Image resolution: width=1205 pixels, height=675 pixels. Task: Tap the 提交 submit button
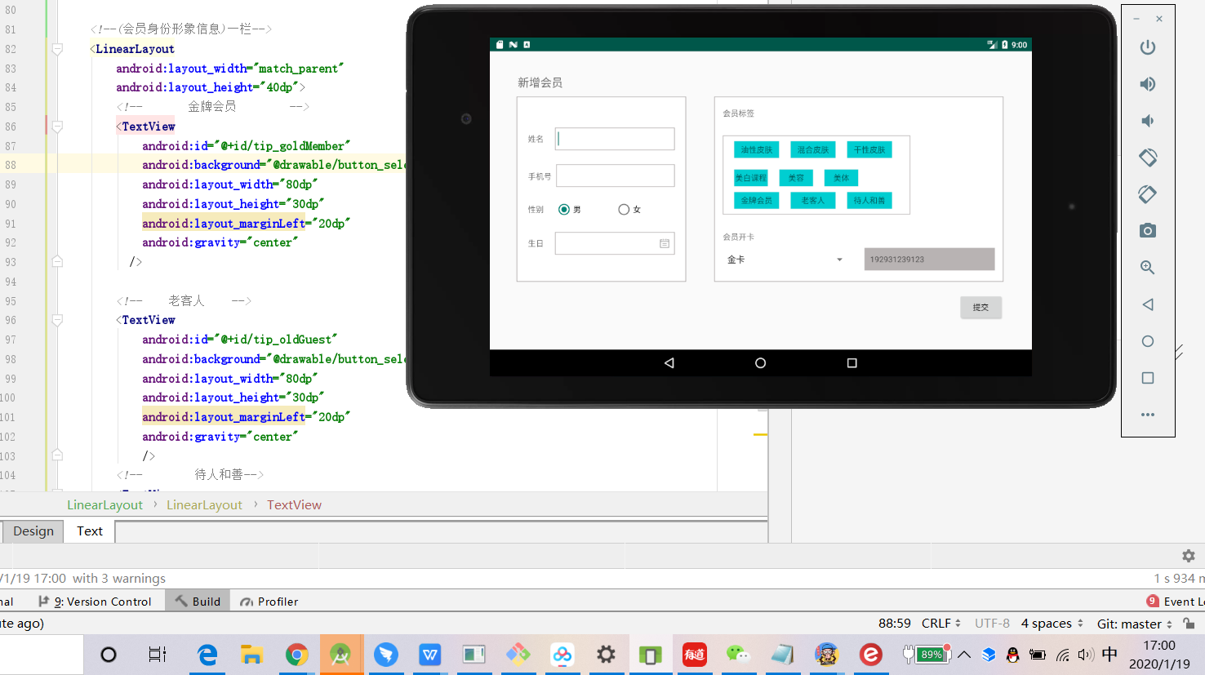(x=980, y=308)
